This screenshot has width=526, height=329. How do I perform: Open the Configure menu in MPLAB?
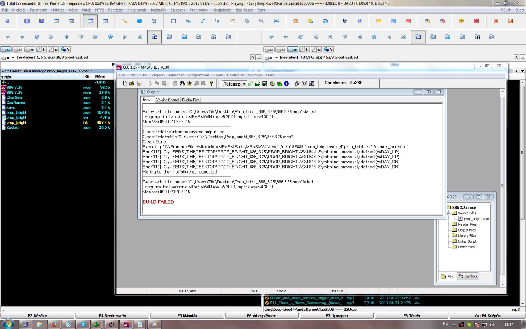tap(235, 75)
